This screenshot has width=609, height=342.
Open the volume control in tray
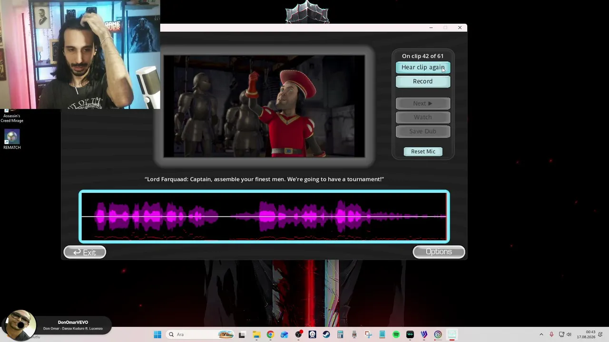click(x=569, y=334)
